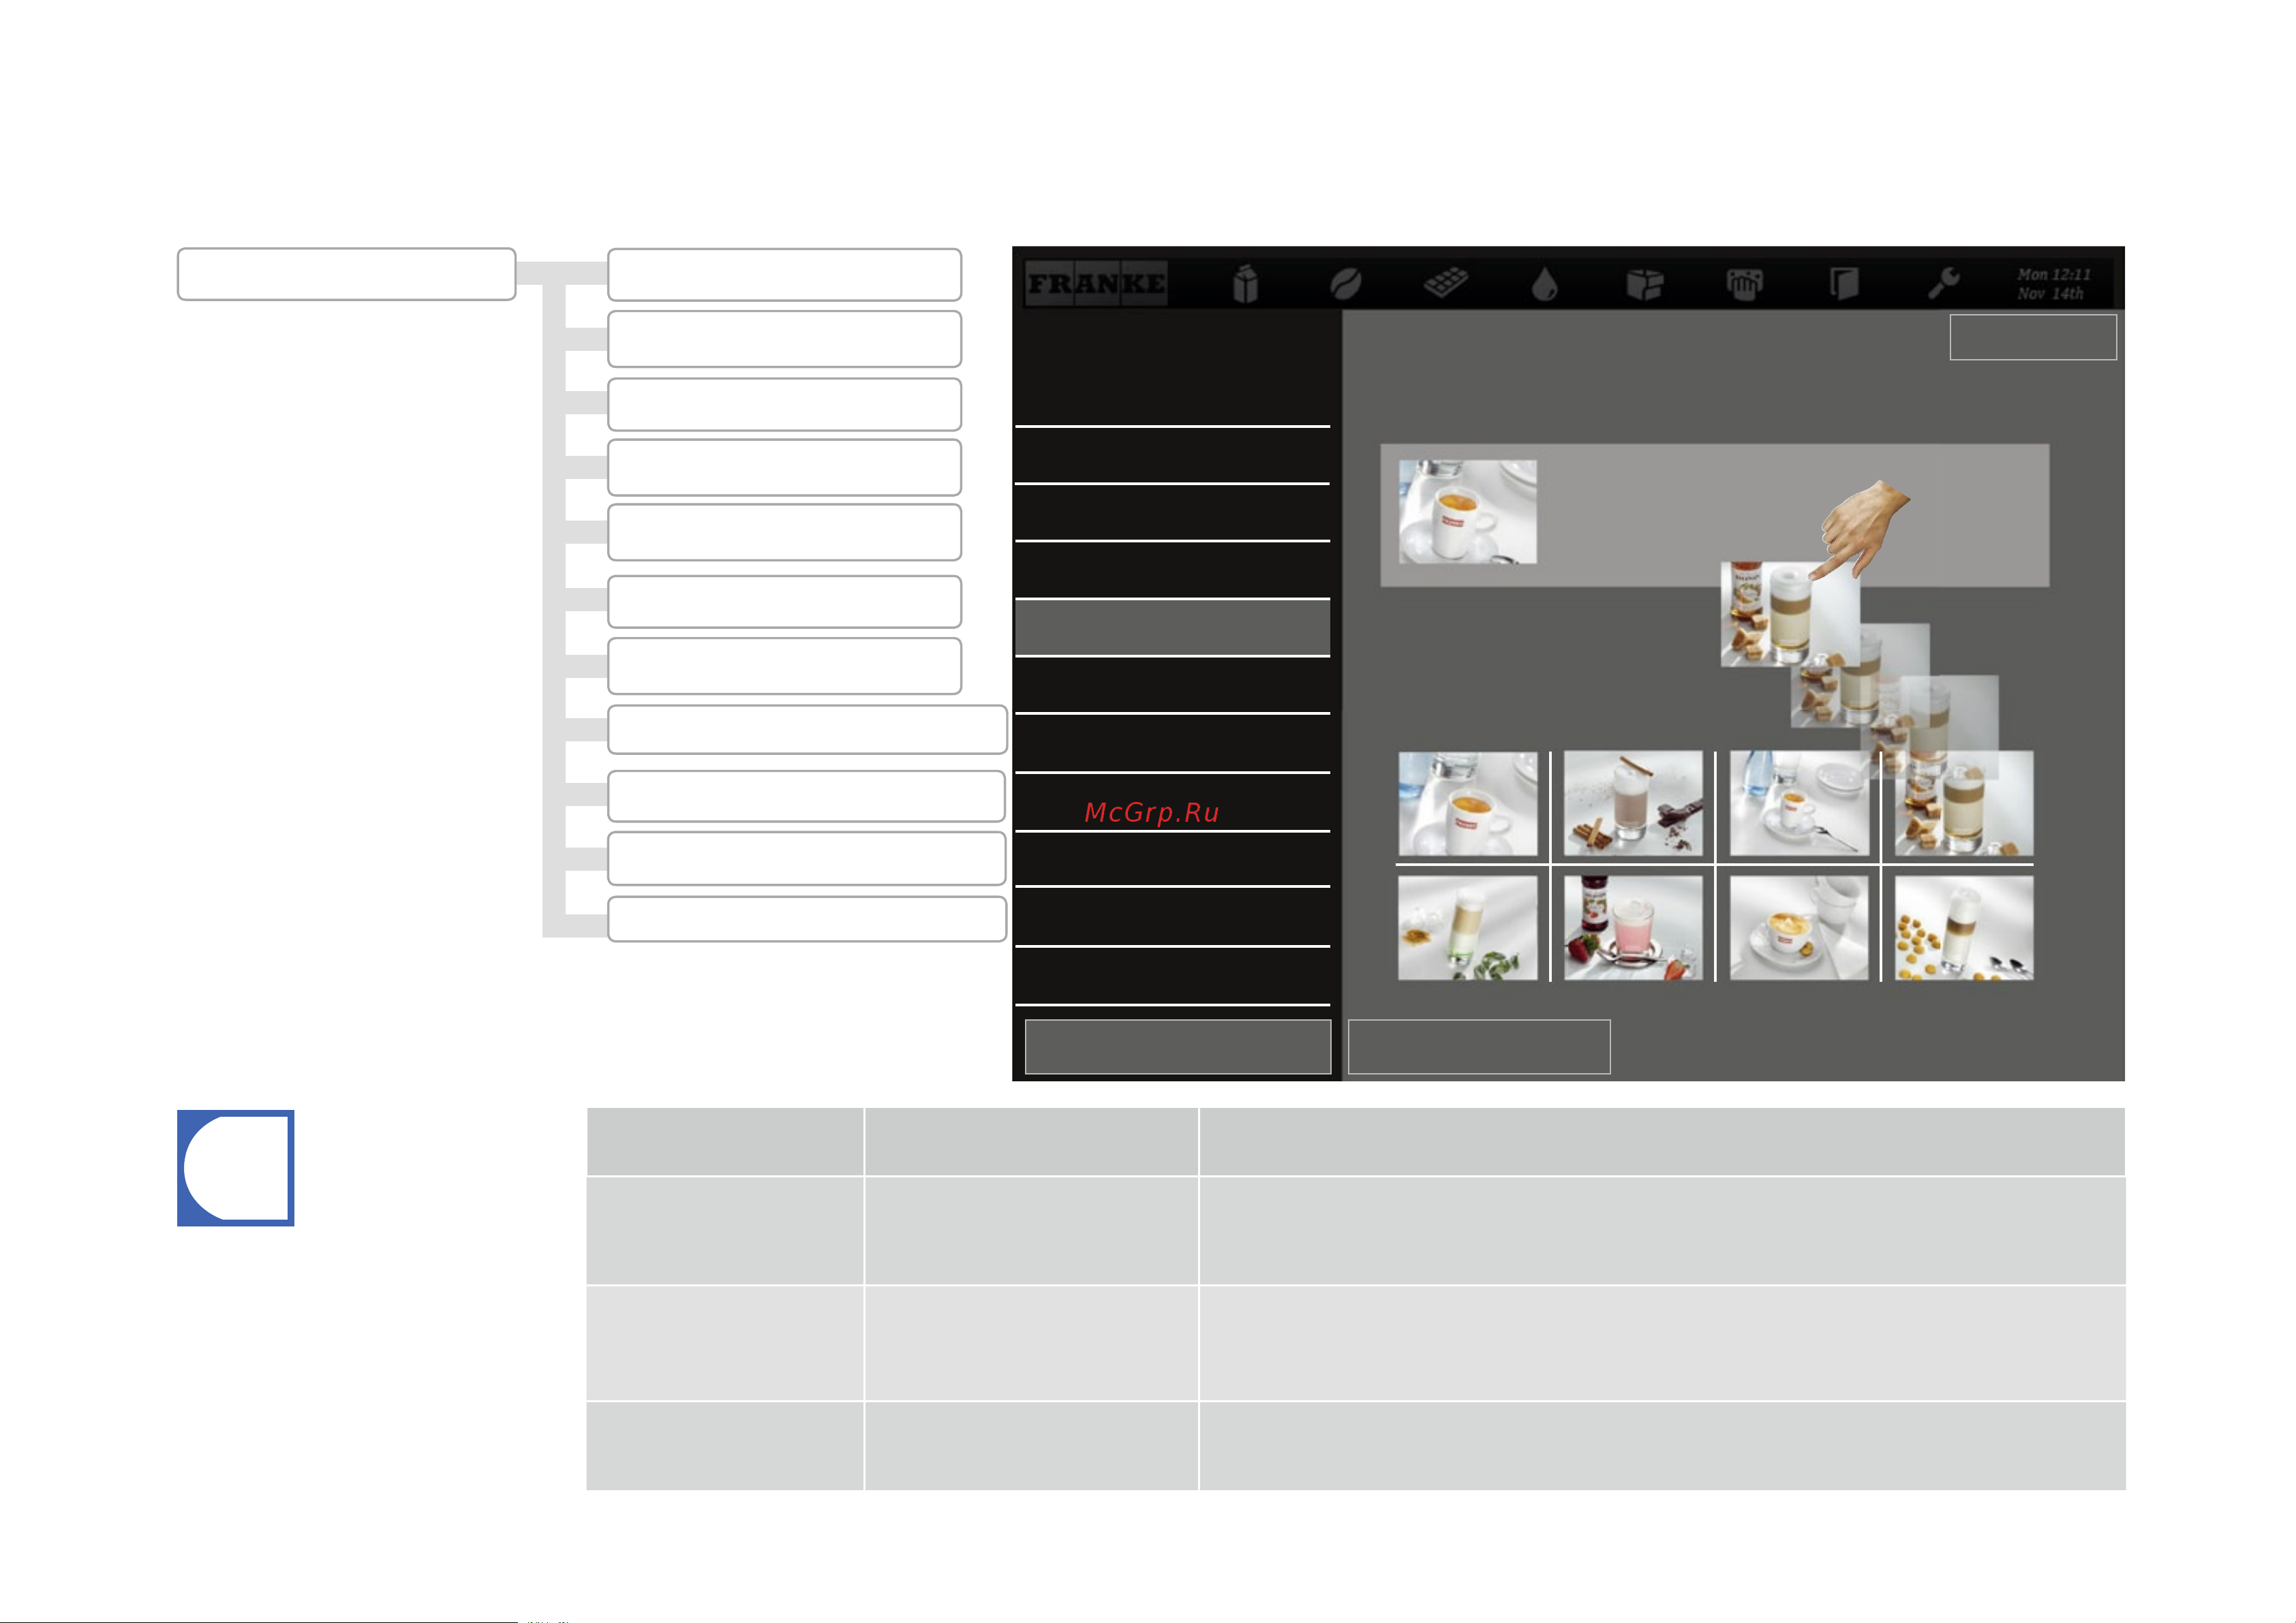
Task: Click the FRANKE logo
Action: (x=1096, y=283)
